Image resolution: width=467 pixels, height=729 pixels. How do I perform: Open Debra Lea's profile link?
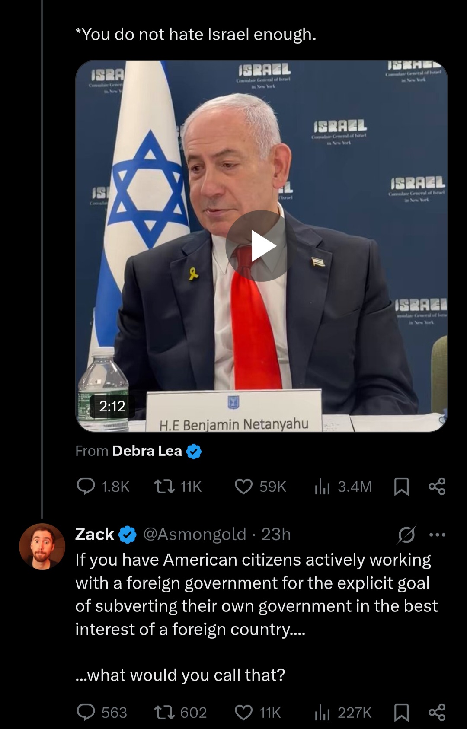coord(147,451)
